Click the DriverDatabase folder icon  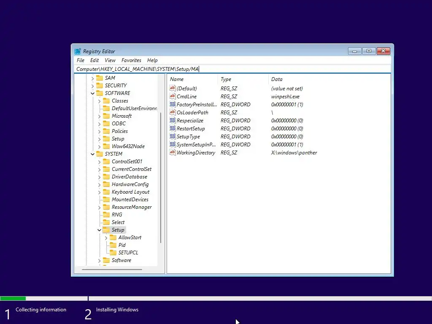(x=106, y=177)
